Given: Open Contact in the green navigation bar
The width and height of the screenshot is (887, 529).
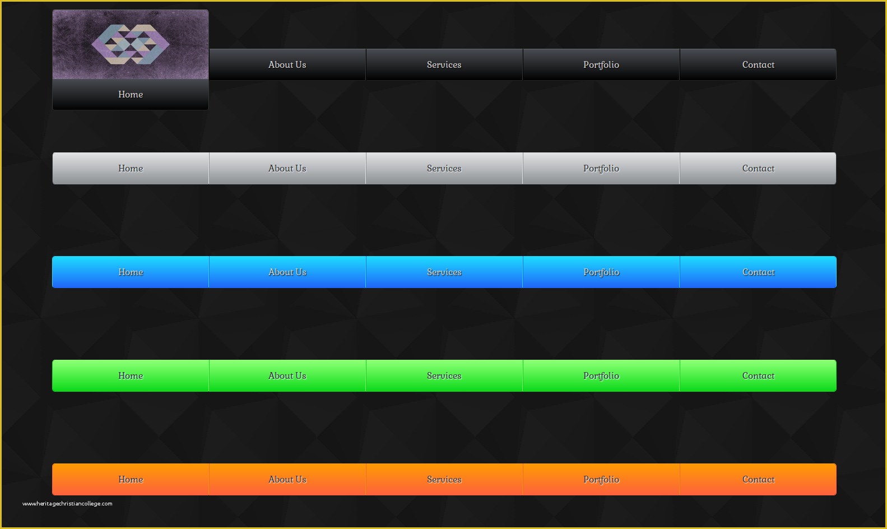Looking at the screenshot, I should [758, 375].
